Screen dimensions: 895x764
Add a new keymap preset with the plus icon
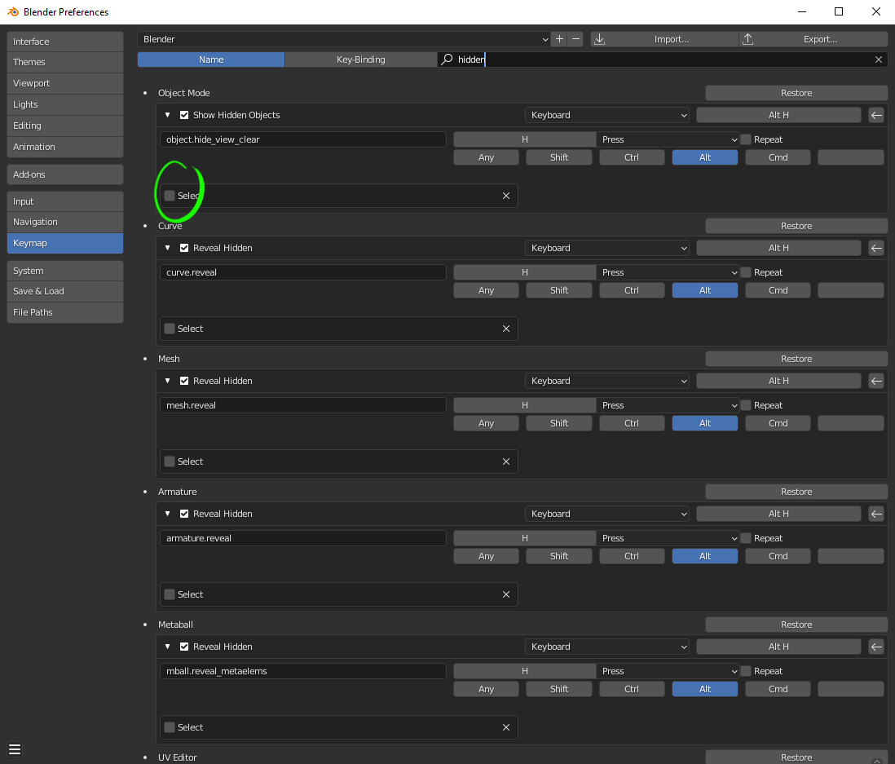[559, 38]
